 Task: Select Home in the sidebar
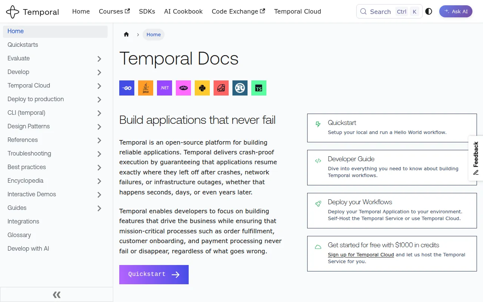tap(55, 31)
